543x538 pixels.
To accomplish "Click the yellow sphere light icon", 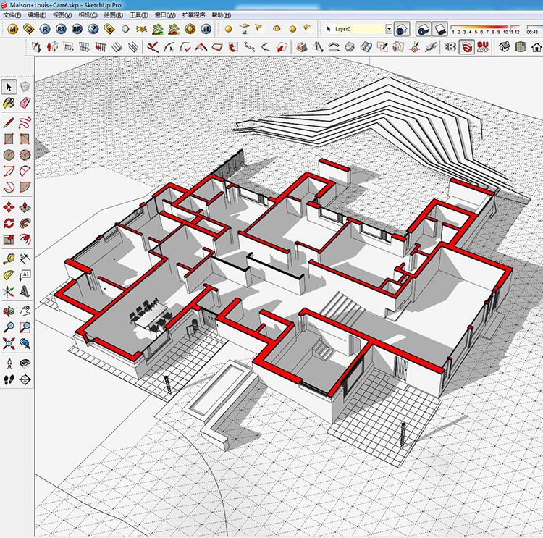I will pyautogui.click(x=228, y=29).
